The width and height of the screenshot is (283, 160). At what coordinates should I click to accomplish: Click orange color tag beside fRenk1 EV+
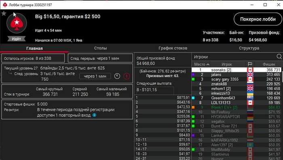[193, 107]
